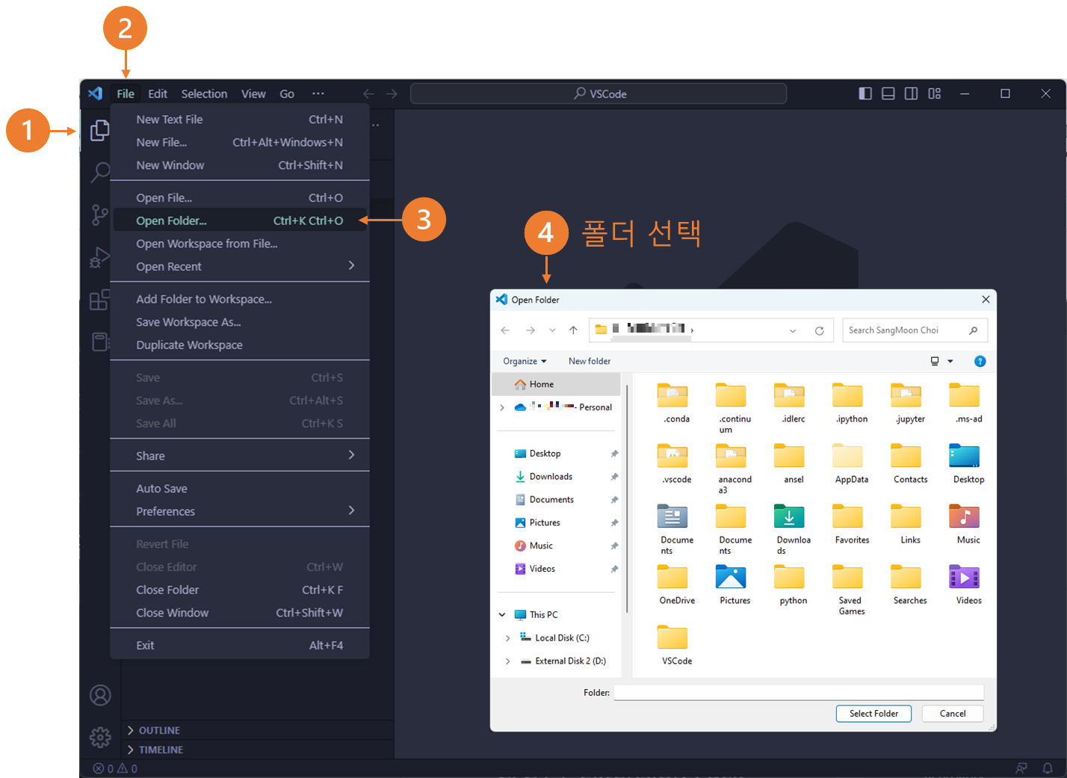Toggle the secondary side bar layout icon
Screen dimensions: 1067x778
pos(912,93)
